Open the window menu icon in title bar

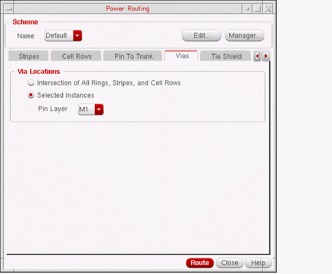point(9,9)
